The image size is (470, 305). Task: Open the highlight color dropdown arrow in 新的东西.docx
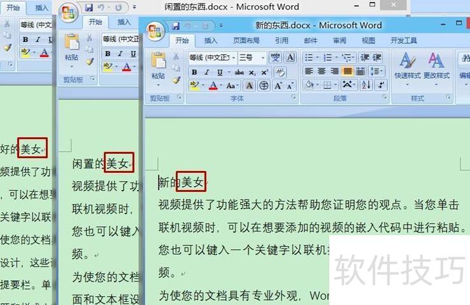pyautogui.click(x=203, y=86)
